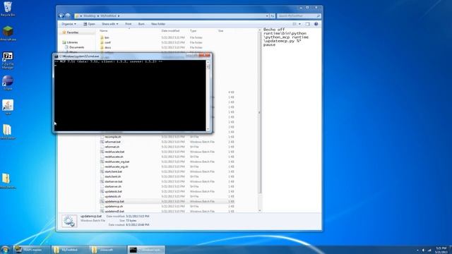Select the startclient.bat file
The image size is (452, 254).
coord(113,171)
